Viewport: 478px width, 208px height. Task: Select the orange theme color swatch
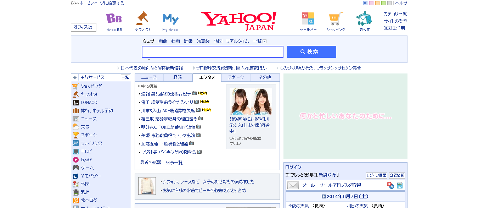point(377,3)
